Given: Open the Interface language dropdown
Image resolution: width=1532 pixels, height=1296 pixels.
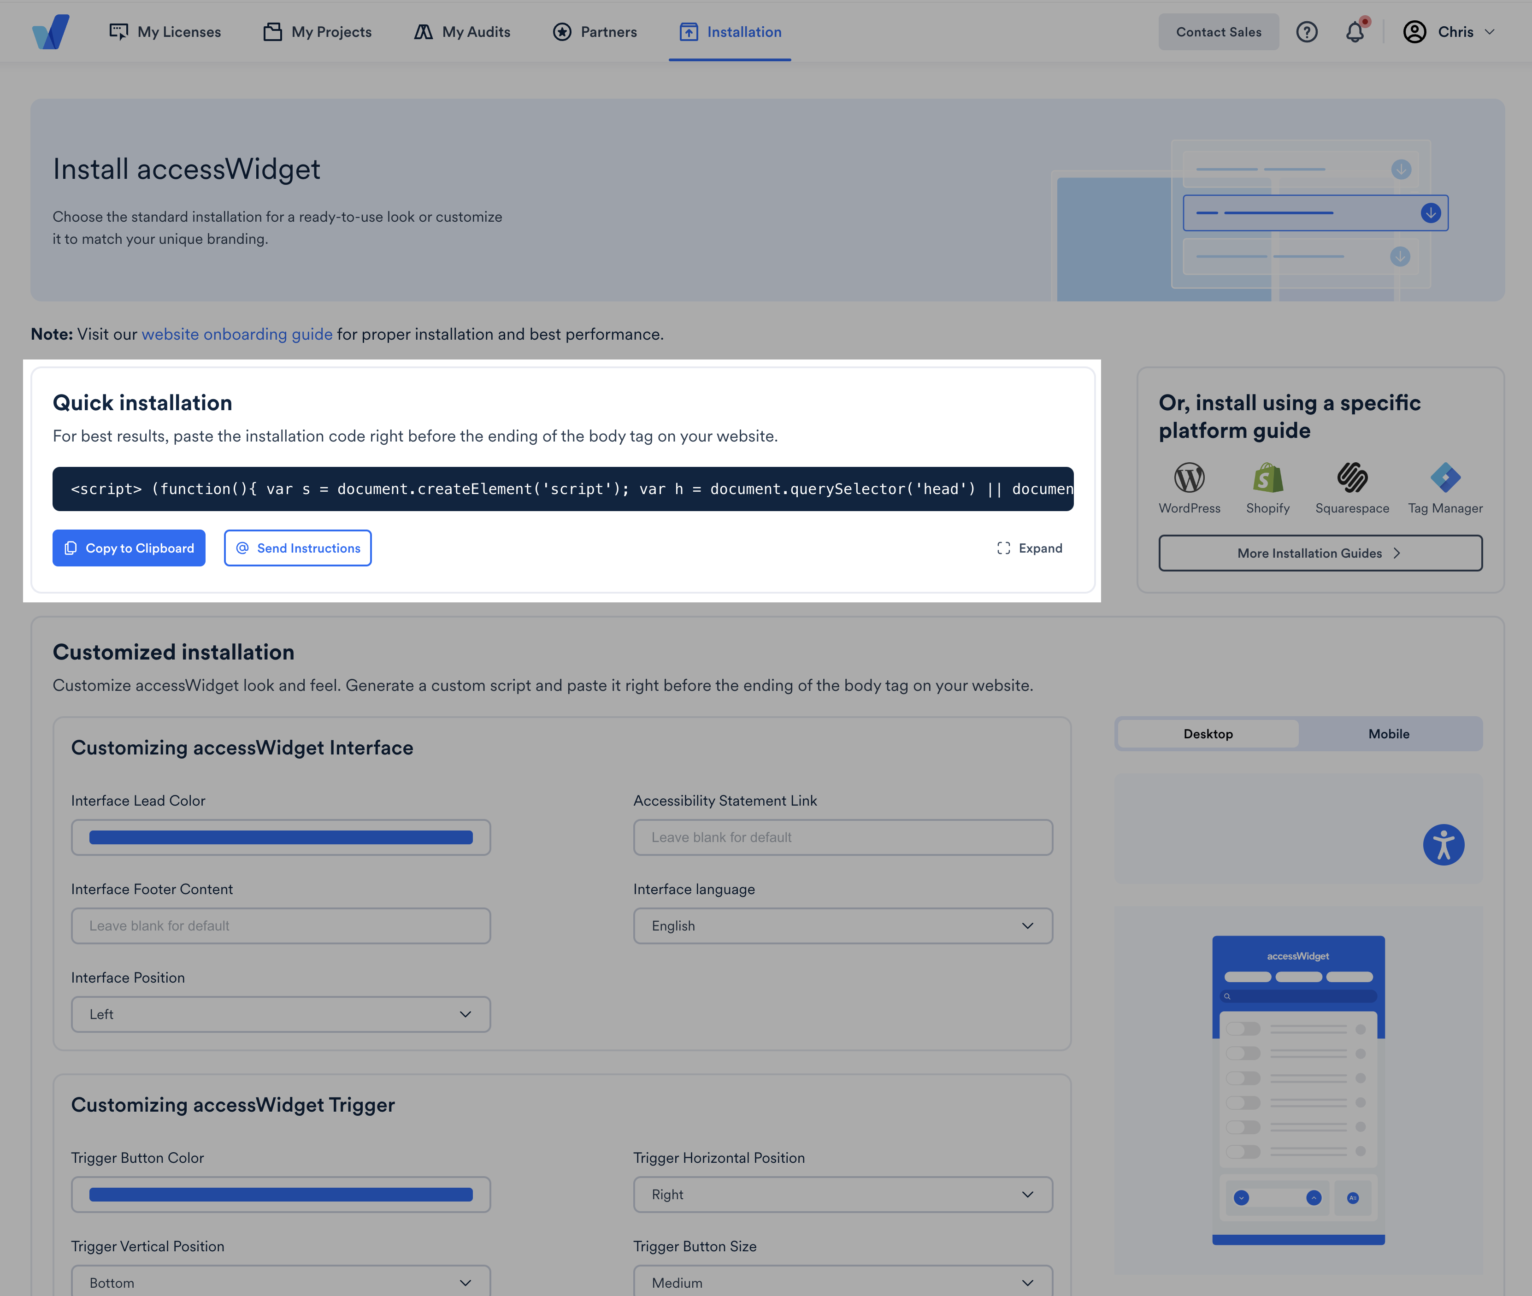Looking at the screenshot, I should [843, 926].
